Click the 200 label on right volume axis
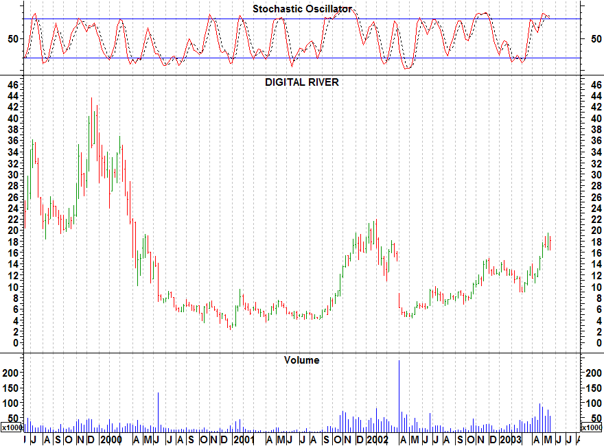The height and width of the screenshot is (446, 604). pyautogui.click(x=594, y=373)
